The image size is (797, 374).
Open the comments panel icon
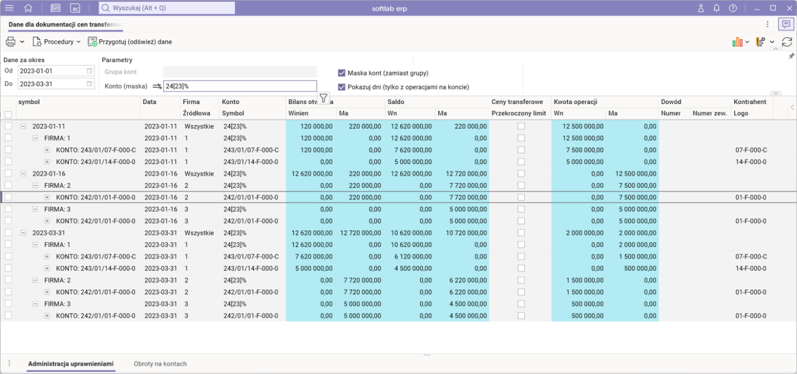[x=785, y=24]
